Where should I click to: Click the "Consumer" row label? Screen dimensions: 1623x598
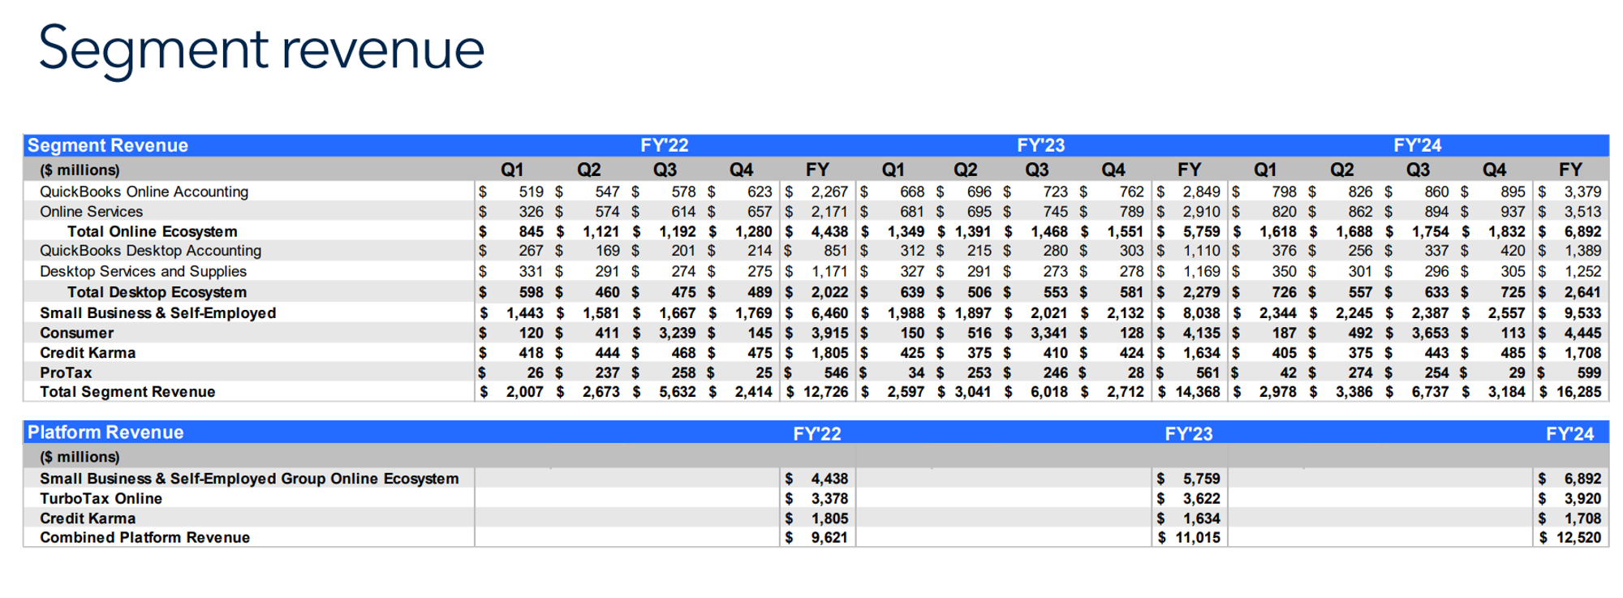pyautogui.click(x=77, y=333)
